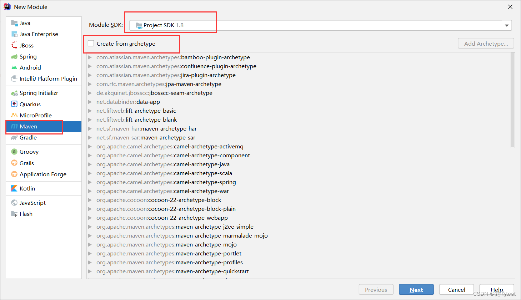Click the IntelliJ IDEA logo in title bar
Image resolution: width=521 pixels, height=300 pixels.
coord(7,7)
